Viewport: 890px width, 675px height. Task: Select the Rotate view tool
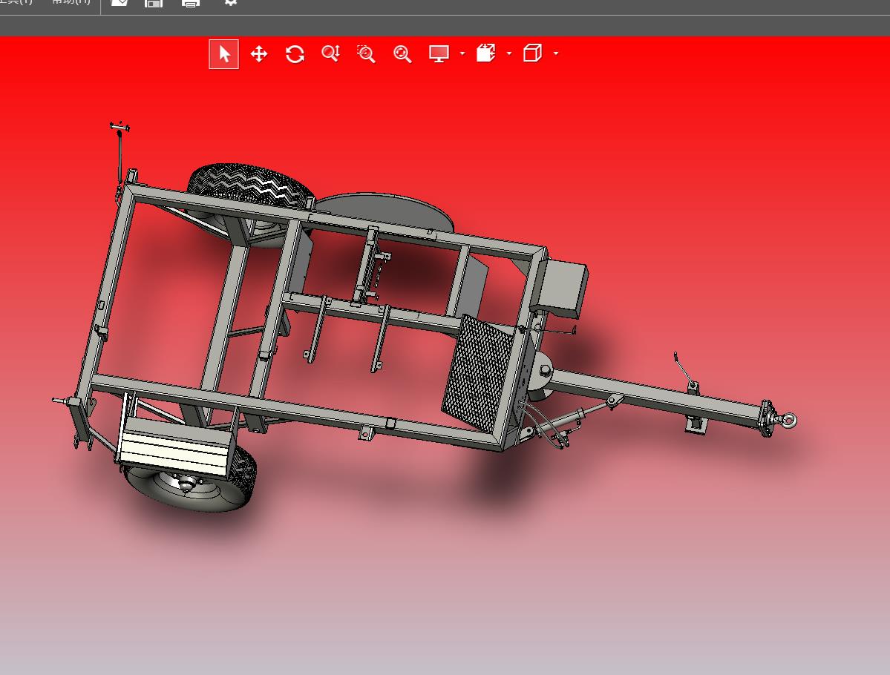pos(295,54)
